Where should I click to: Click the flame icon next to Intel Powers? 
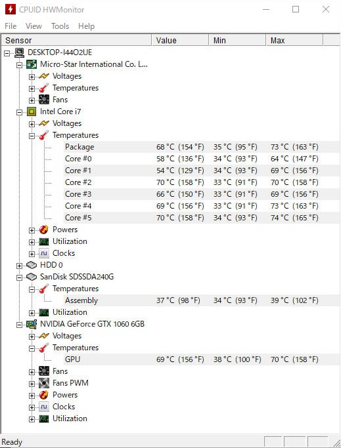[44, 230]
